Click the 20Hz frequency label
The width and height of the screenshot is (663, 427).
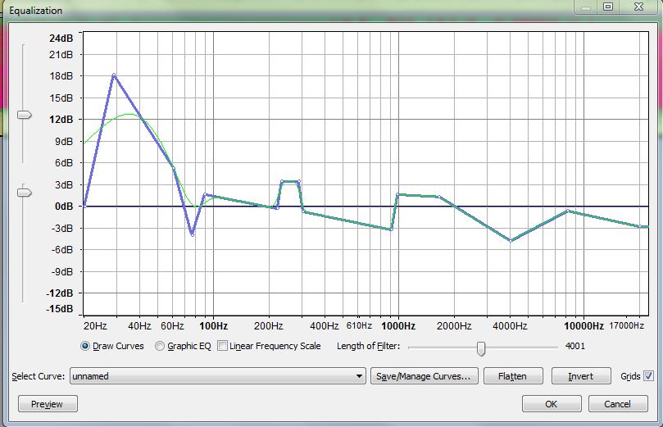coord(95,326)
